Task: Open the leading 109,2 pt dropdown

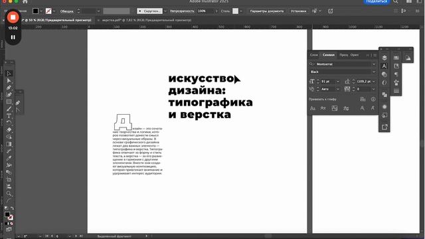Action: (374, 81)
